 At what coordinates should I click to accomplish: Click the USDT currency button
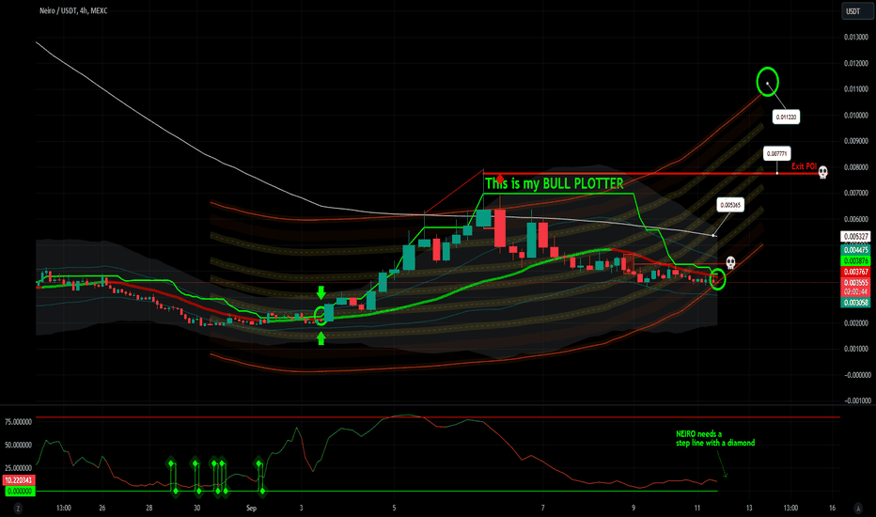click(856, 11)
